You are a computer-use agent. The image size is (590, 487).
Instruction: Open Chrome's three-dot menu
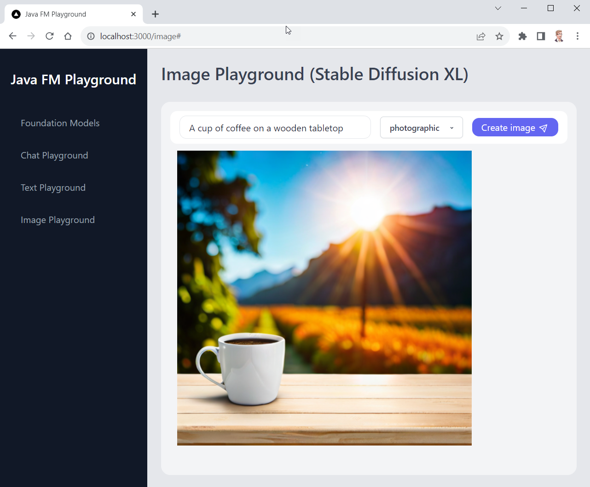(x=578, y=36)
